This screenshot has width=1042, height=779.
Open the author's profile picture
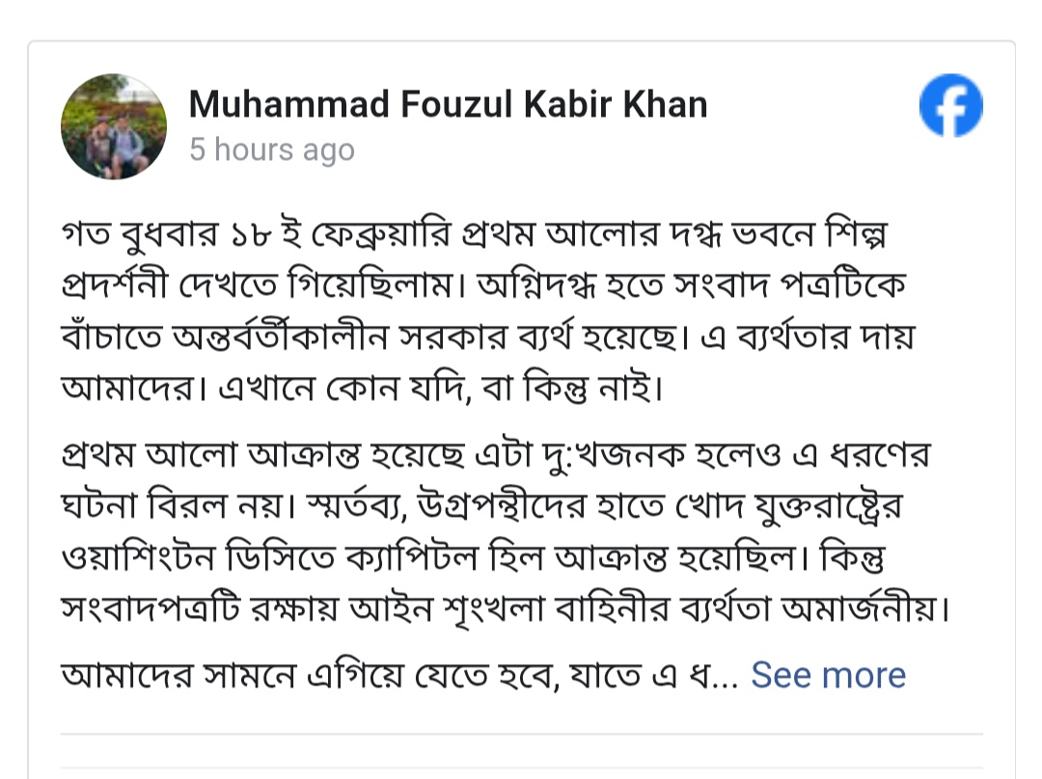pos(114,126)
